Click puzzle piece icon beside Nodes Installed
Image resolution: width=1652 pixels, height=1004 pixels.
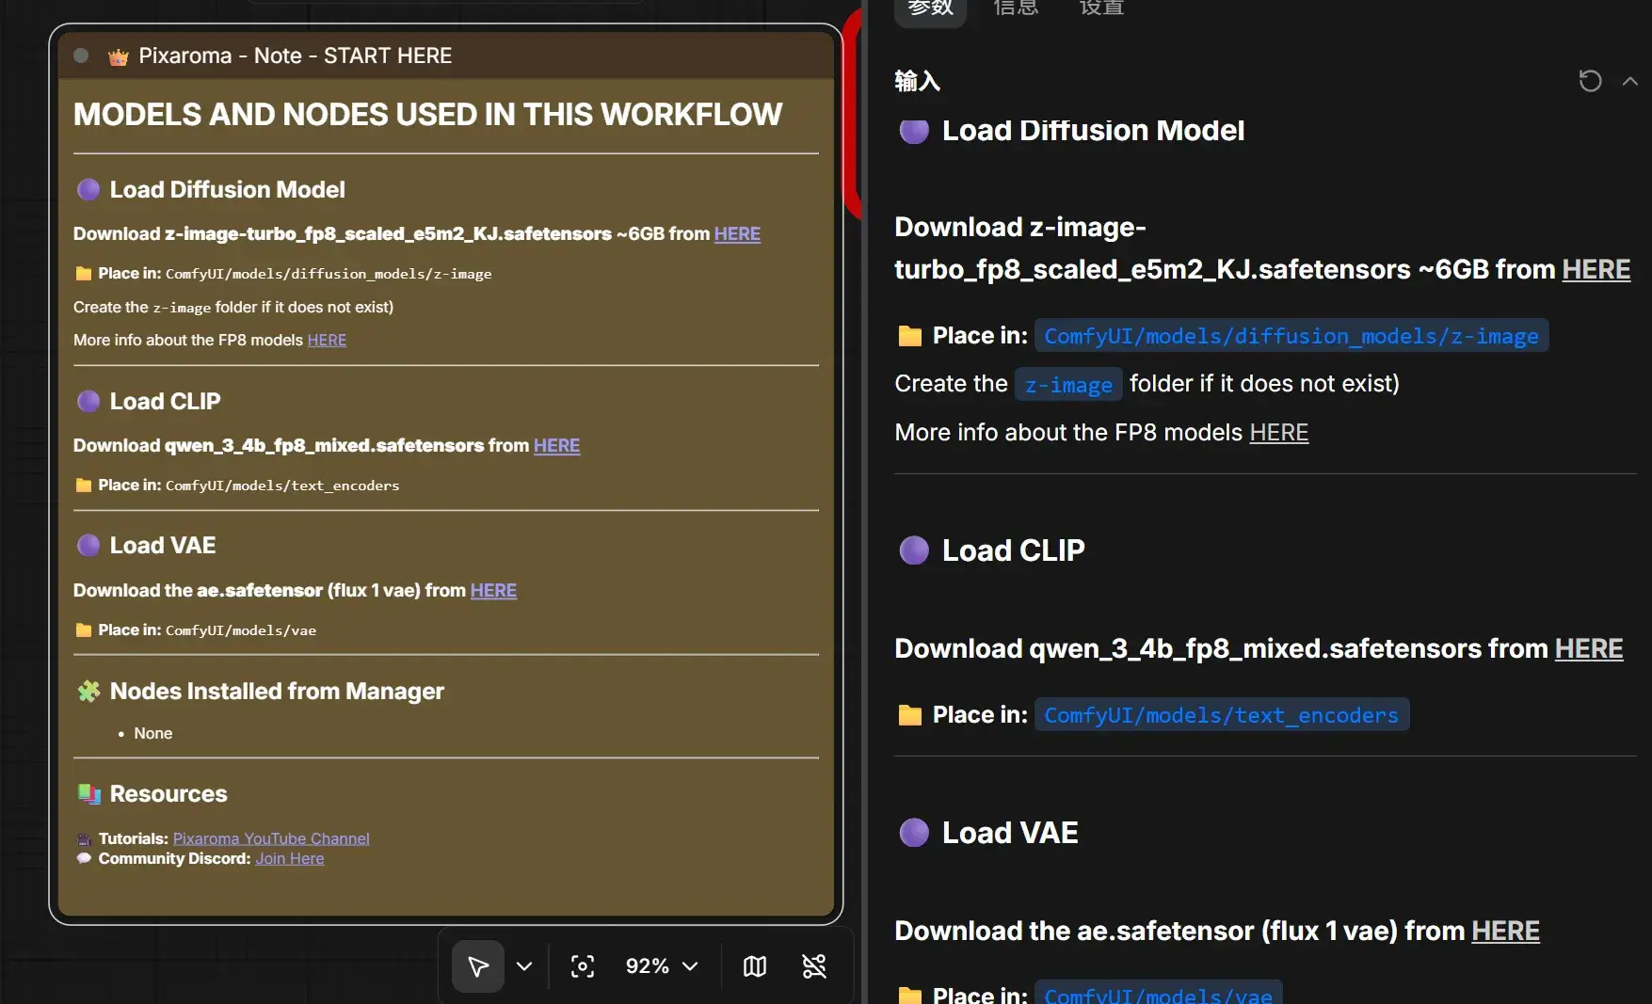pyautogui.click(x=88, y=691)
